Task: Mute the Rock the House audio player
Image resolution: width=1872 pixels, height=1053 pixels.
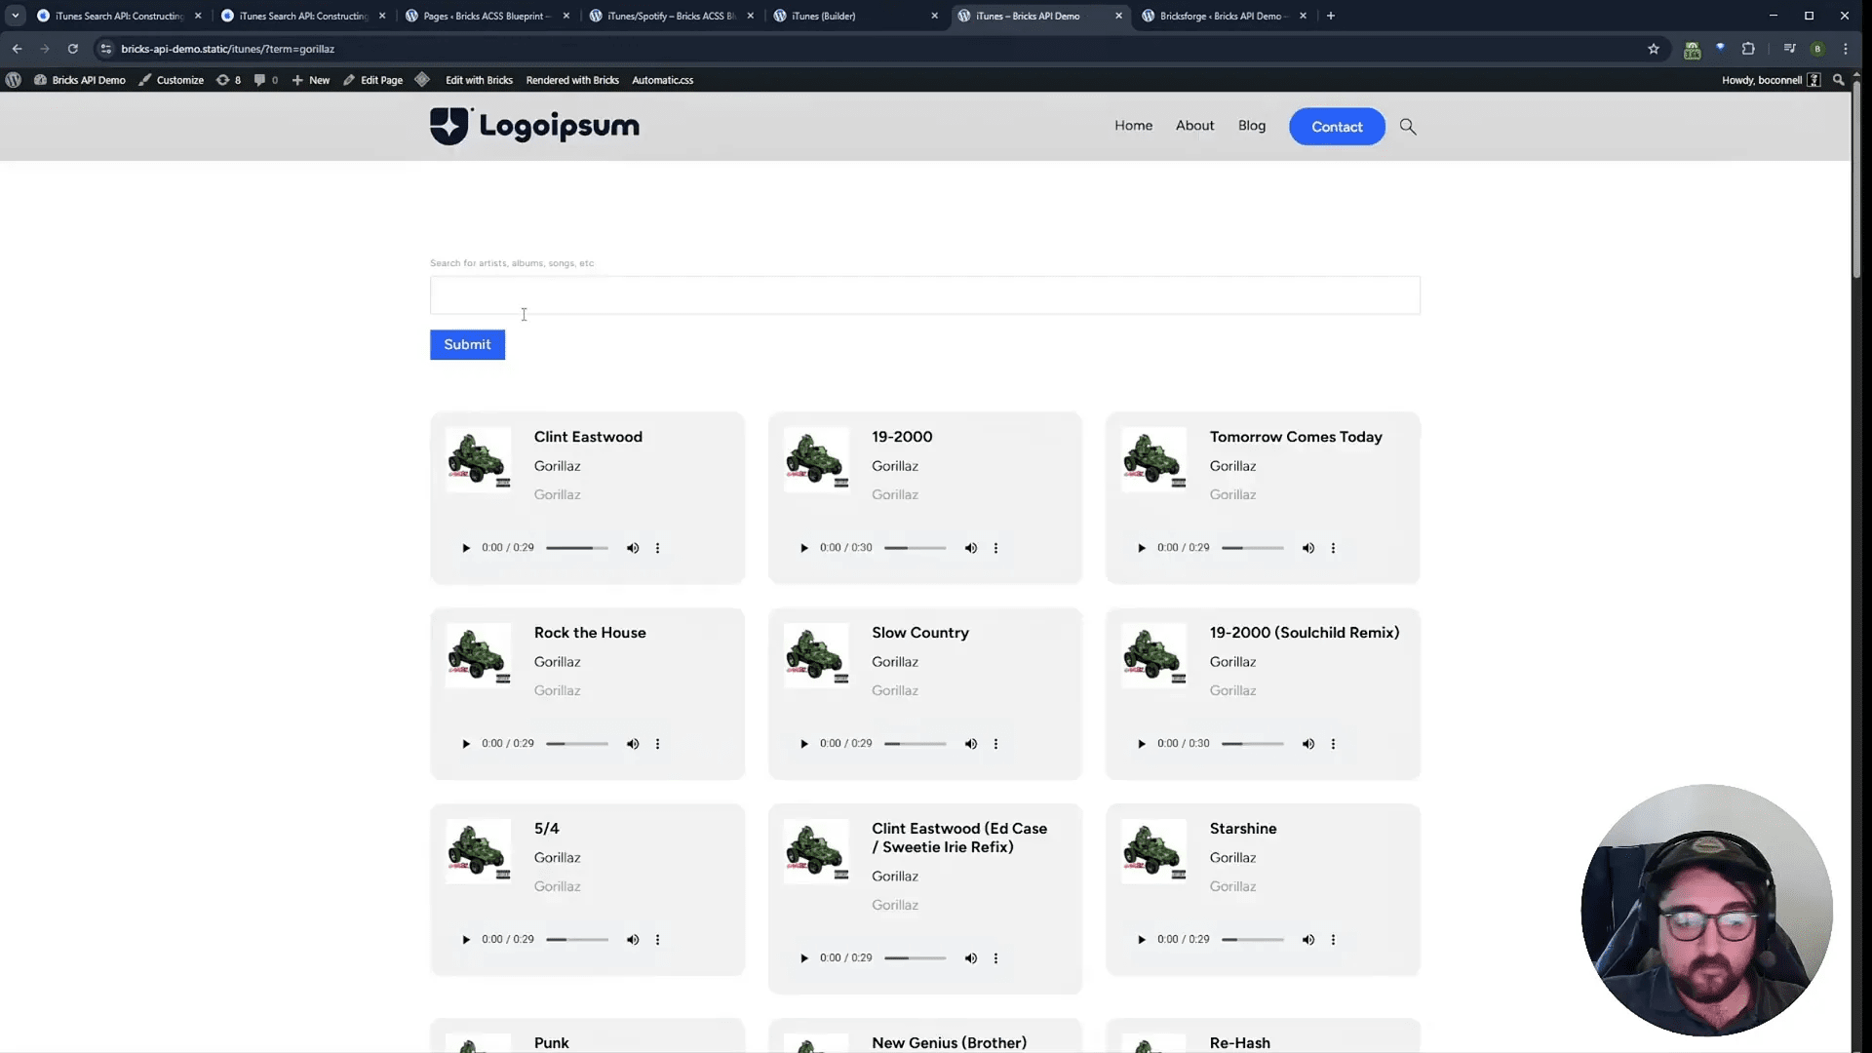Action: [633, 744]
